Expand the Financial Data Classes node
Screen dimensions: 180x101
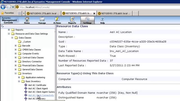16,65
